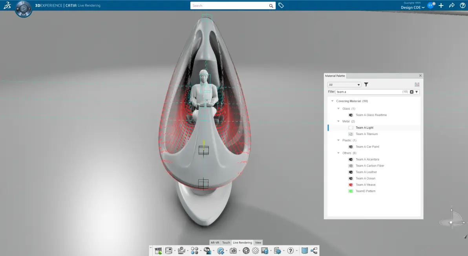Clear the 'team a' filter text
This screenshot has width=468, height=256.
click(411, 92)
